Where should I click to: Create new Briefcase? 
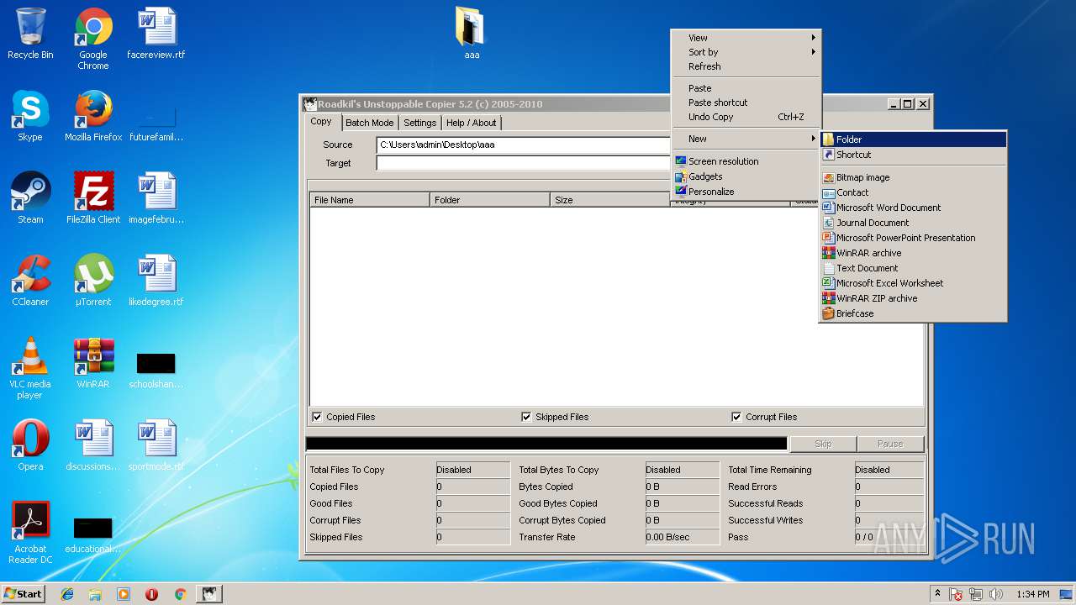(913, 313)
